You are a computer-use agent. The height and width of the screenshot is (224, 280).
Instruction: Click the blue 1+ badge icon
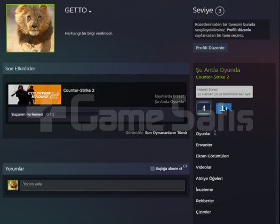(x=224, y=108)
